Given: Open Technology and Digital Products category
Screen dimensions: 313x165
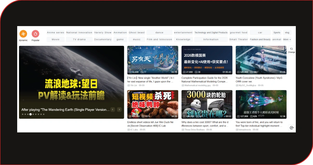Looking at the screenshot, I should [211, 33].
